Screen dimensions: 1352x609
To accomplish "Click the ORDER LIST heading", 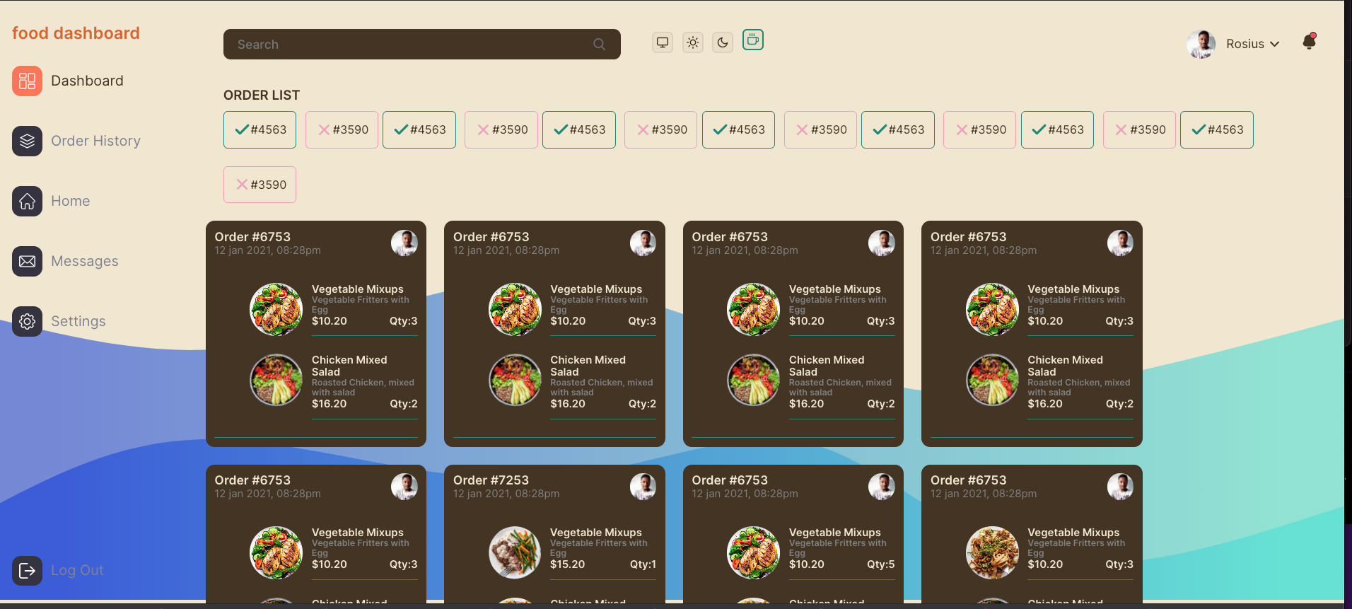I will [x=262, y=95].
